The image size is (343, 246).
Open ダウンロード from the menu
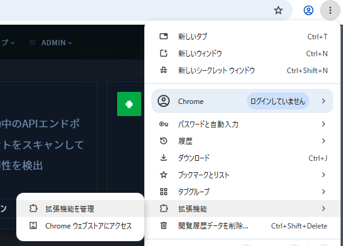coord(242,158)
